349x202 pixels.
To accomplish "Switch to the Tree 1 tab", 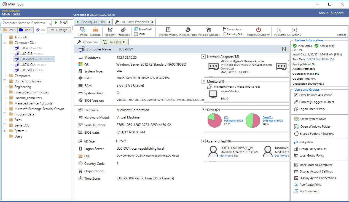I will [x=9, y=30].
